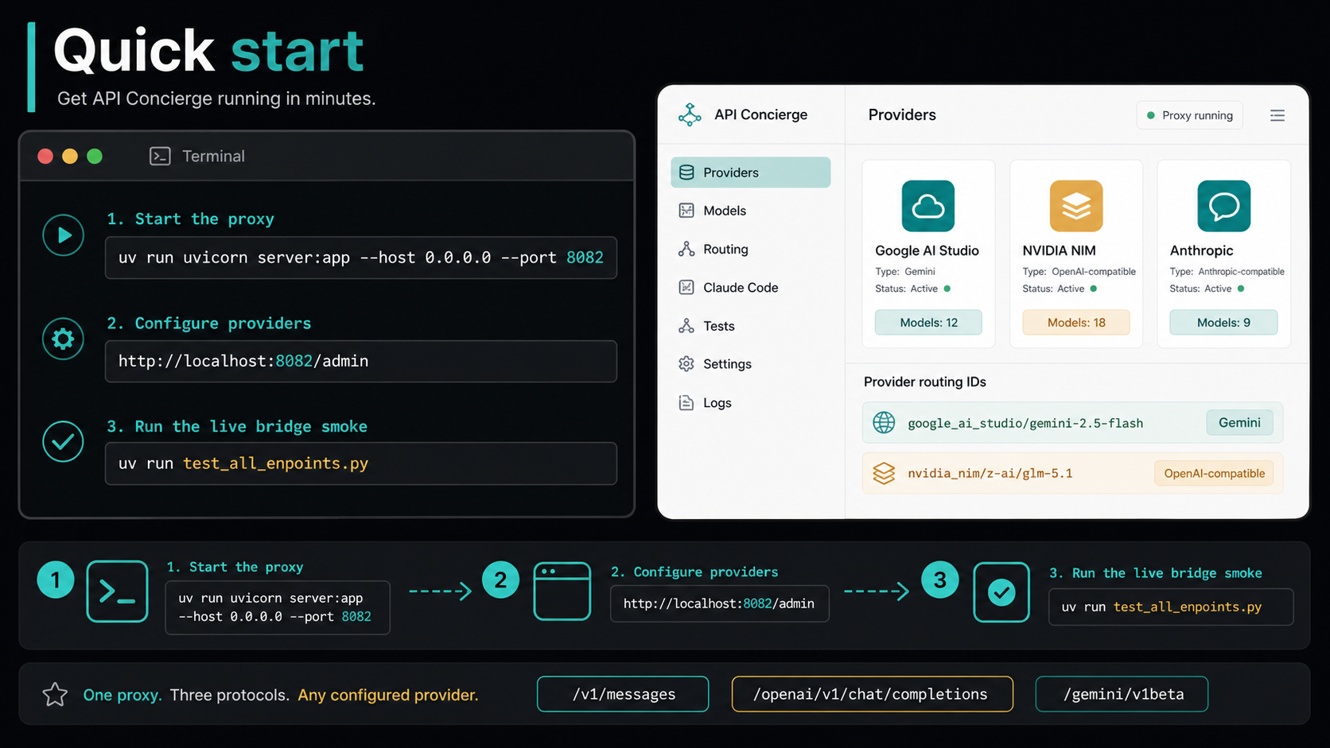The width and height of the screenshot is (1330, 748).
Task: Click the 'Any configured provider.' text
Action: [388, 695]
